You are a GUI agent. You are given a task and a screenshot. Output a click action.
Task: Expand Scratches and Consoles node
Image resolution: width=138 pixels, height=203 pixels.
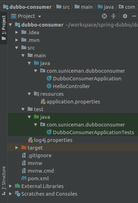coord(11,194)
